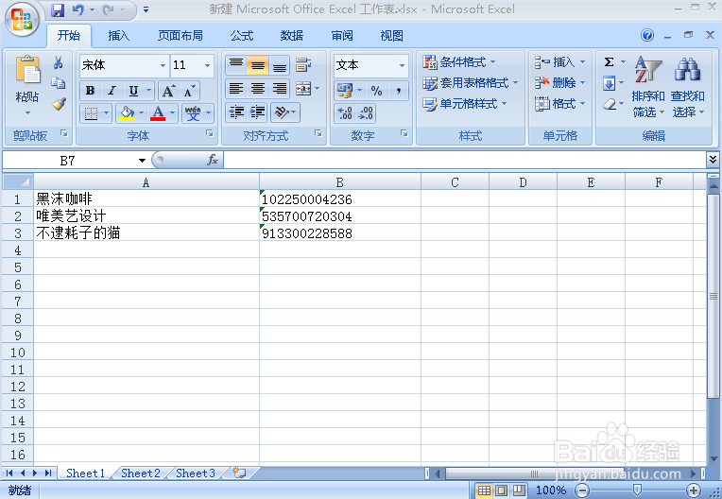Image resolution: width=722 pixels, height=499 pixels.
Task: Undo the last action
Action: point(77,9)
